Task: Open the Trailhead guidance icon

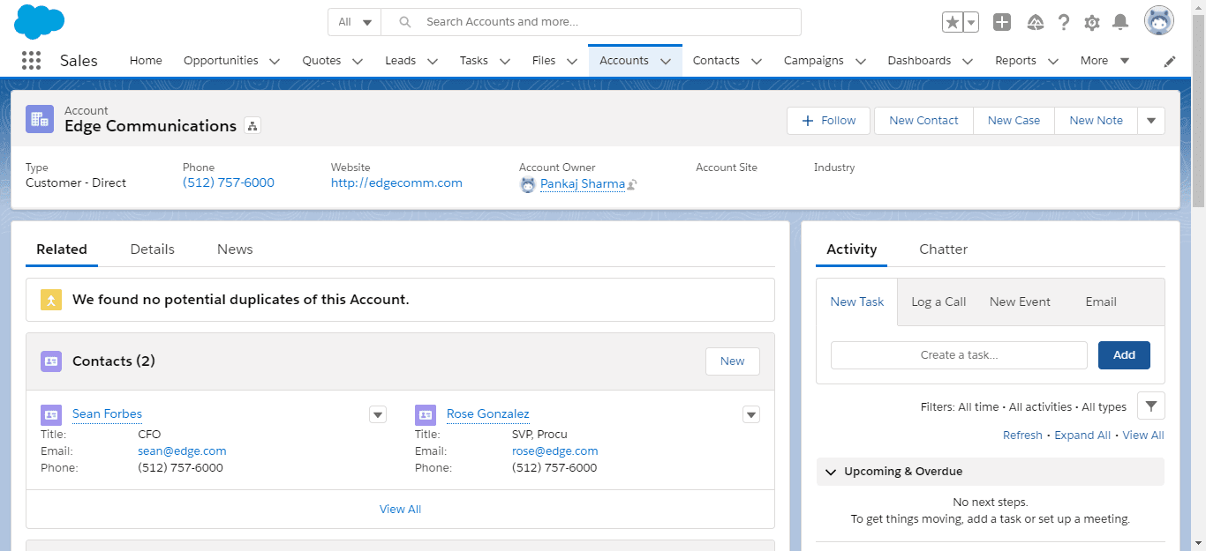Action: tap(1036, 23)
